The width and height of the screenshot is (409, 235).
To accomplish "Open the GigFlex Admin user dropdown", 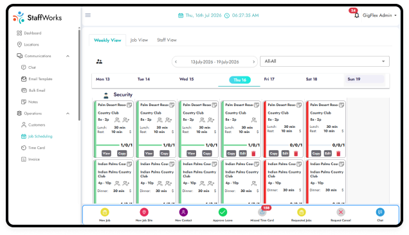I will [379, 15].
